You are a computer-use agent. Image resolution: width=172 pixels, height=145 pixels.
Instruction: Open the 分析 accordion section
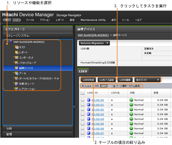click(x=38, y=129)
